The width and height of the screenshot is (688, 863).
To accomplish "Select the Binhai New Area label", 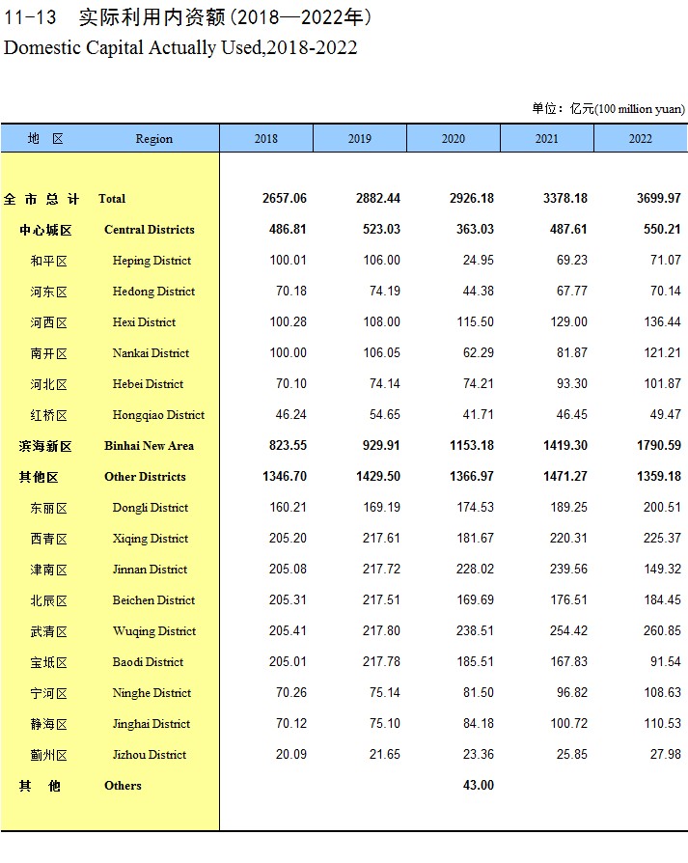I will (x=149, y=446).
